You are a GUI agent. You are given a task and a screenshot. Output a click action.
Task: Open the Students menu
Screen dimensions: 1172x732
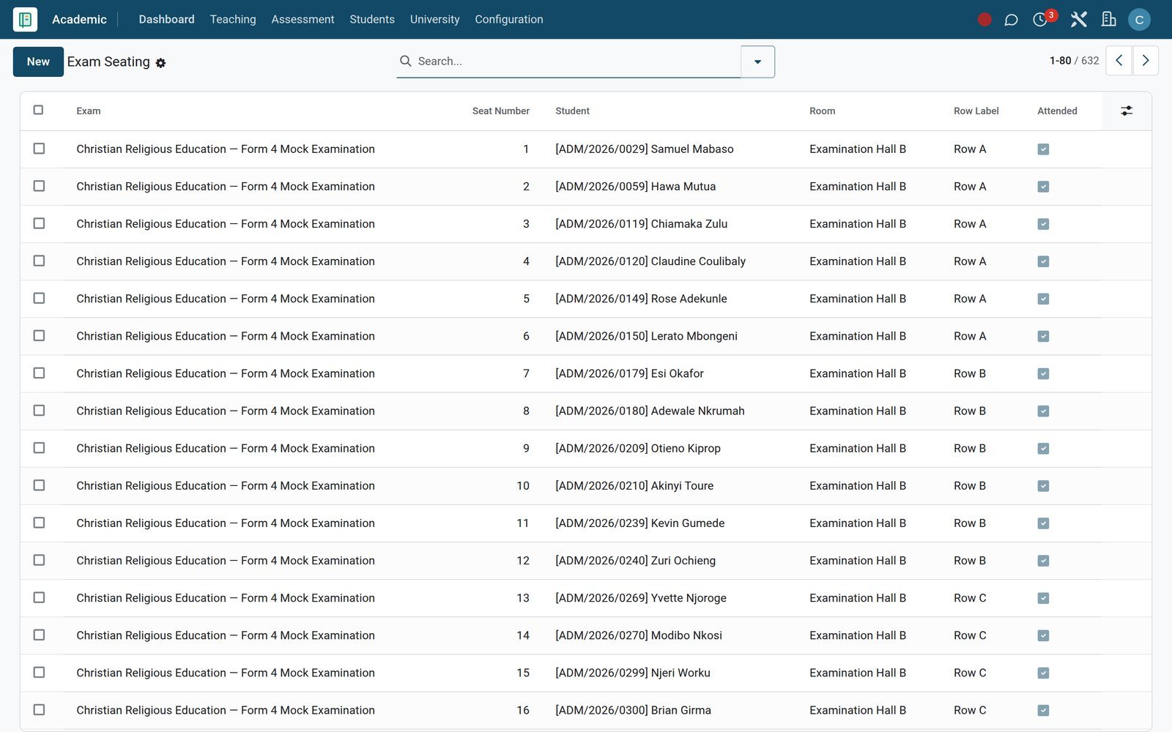click(372, 19)
